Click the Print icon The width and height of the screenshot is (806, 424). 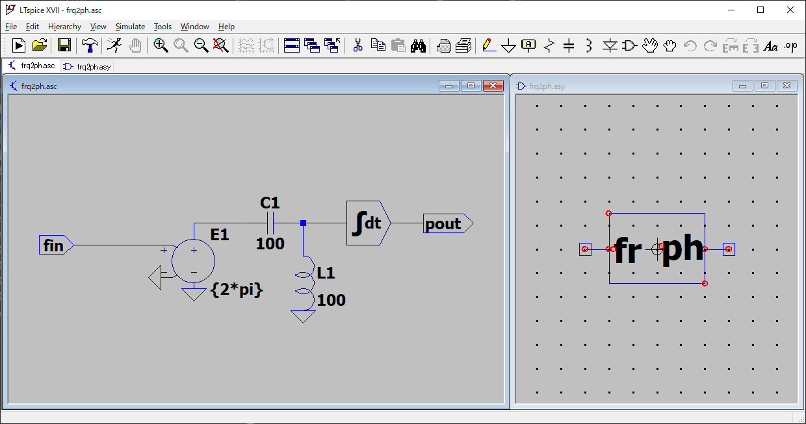coord(463,45)
